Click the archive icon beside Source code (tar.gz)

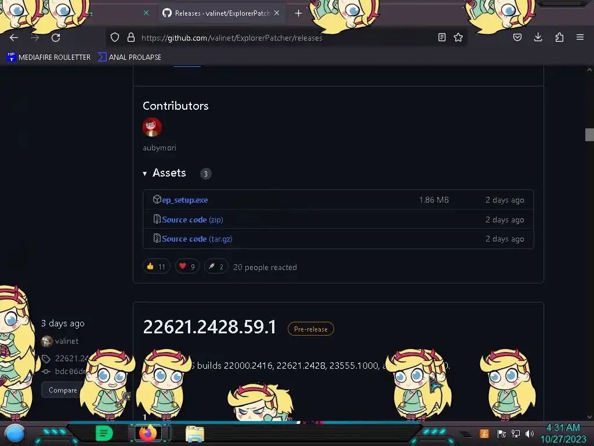tap(157, 238)
